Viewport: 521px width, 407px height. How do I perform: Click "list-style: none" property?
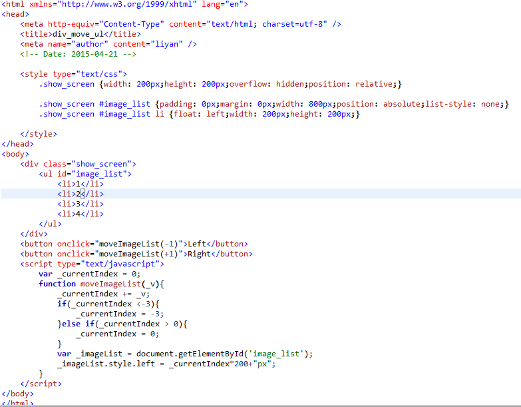(462, 104)
